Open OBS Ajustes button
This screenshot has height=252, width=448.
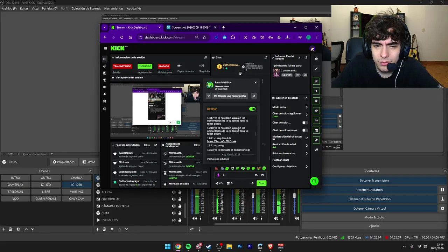374,226
